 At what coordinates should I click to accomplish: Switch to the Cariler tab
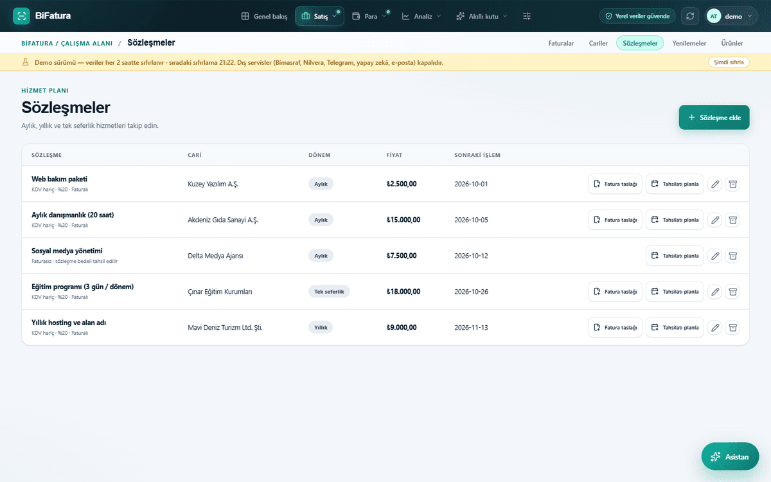598,43
